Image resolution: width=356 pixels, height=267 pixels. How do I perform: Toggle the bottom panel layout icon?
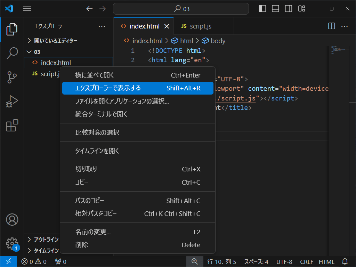pyautogui.click(x=275, y=9)
